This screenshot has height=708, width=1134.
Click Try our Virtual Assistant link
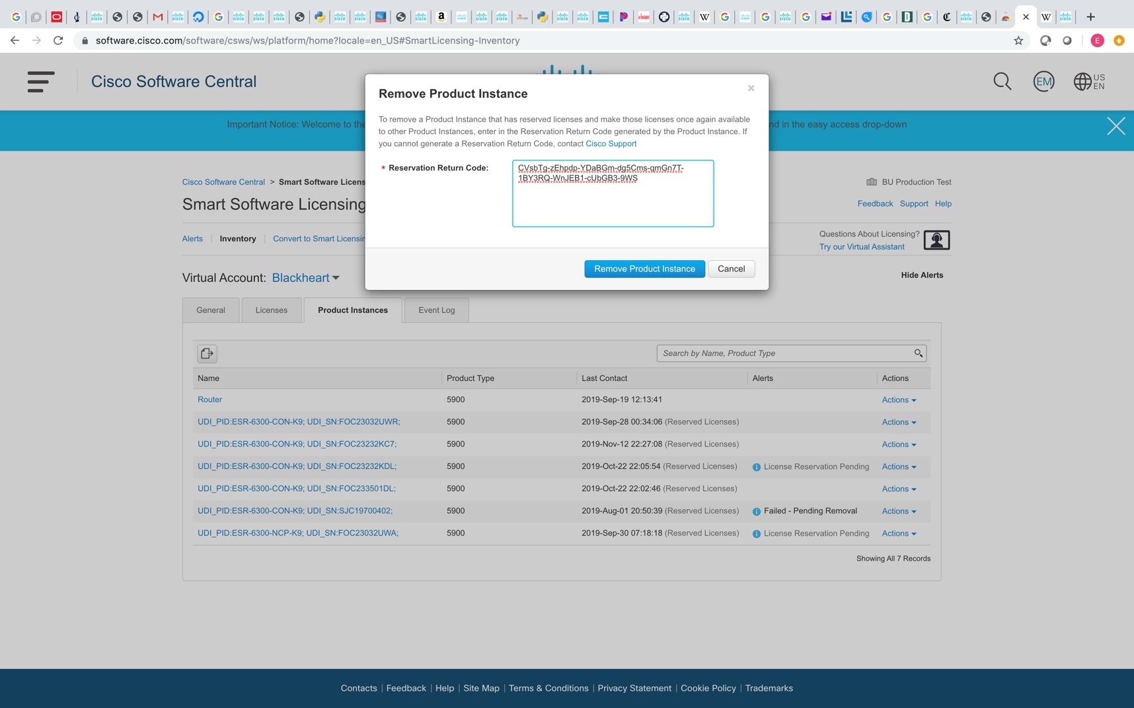(x=862, y=247)
